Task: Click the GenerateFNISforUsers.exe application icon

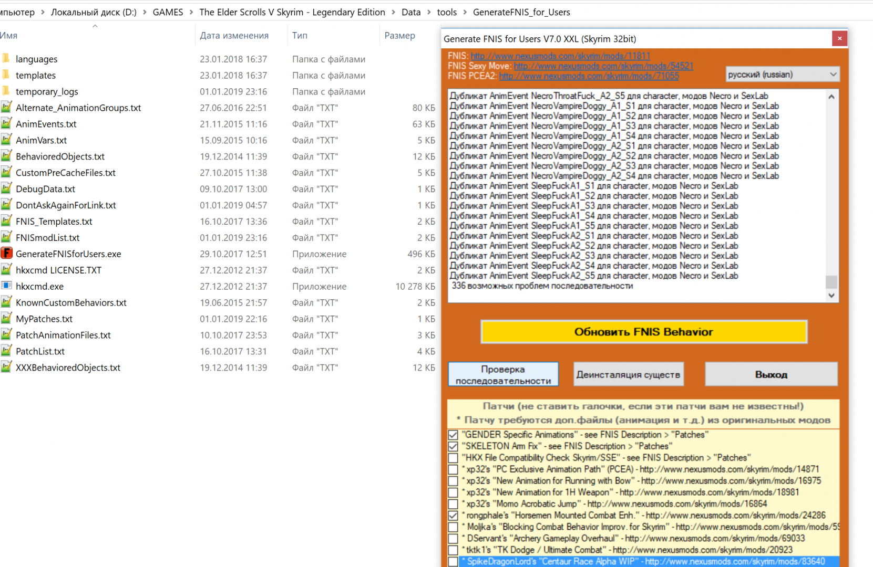Action: (x=6, y=254)
